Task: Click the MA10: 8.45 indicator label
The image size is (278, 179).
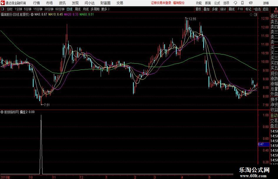Action: tap(56, 14)
